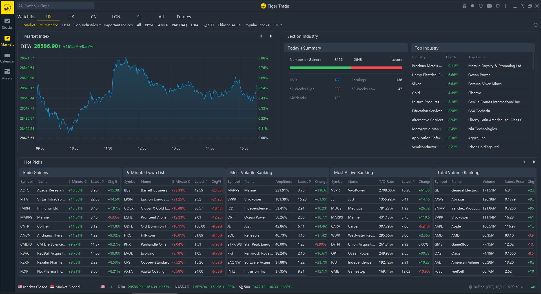Viewport: 541px width, 294px height.
Task: Go to previous Hot Picks page
Action: pos(524,162)
